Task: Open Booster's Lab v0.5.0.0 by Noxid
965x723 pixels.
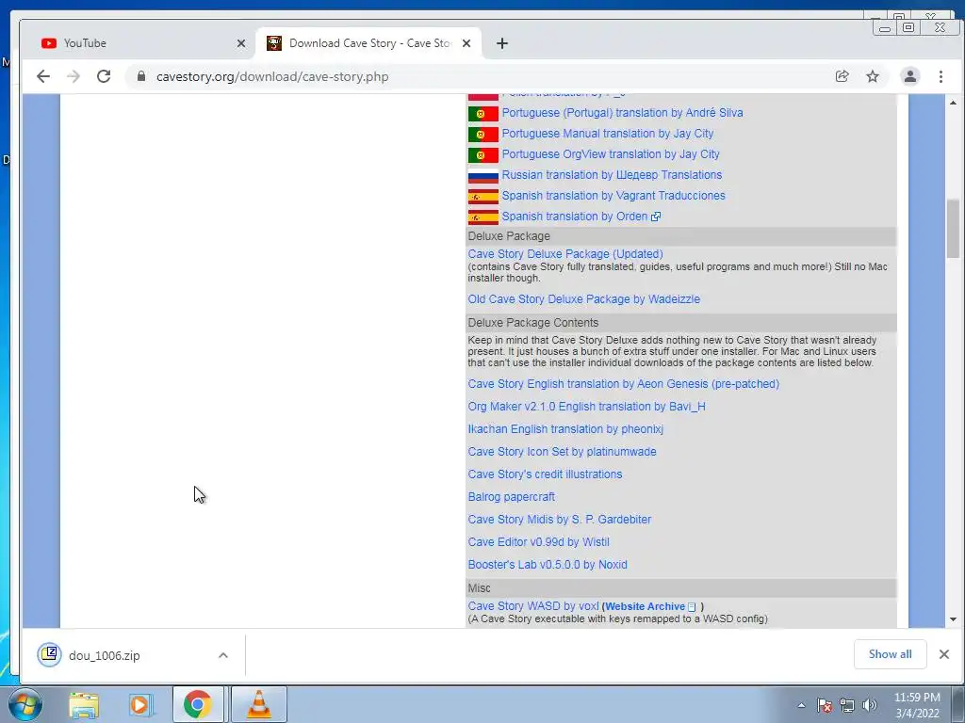Action: click(548, 565)
